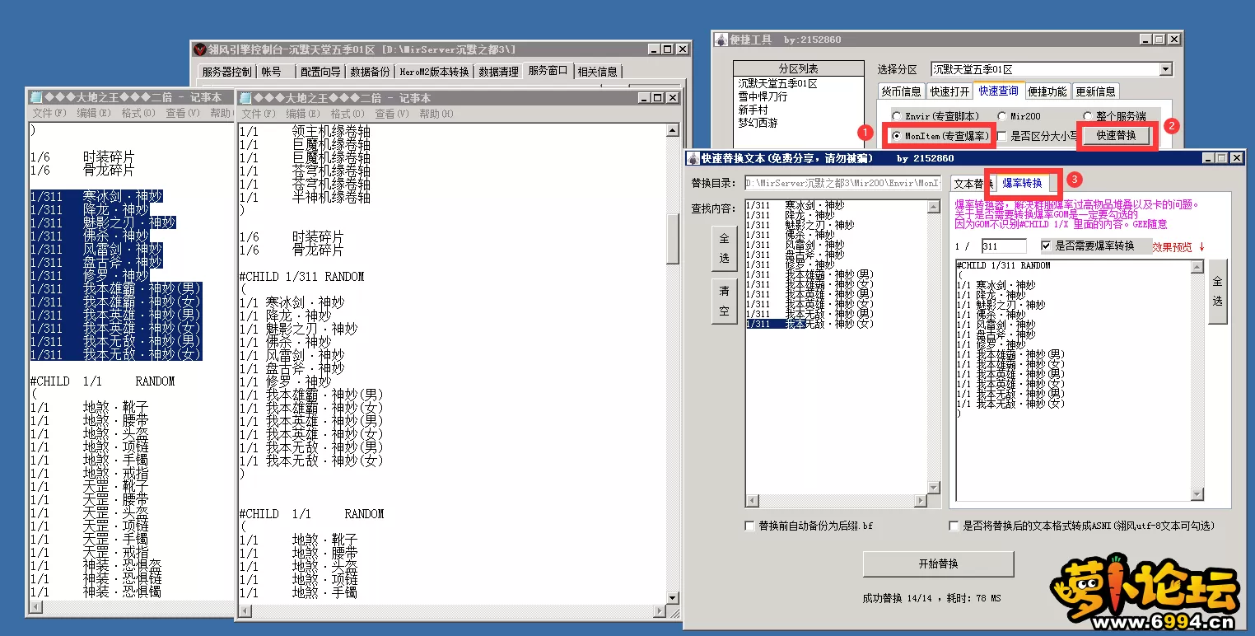Viewport: 1255px width, 636px height.
Task: Click down arrow of 效果预览 box scrollbar
Action: (x=1197, y=493)
